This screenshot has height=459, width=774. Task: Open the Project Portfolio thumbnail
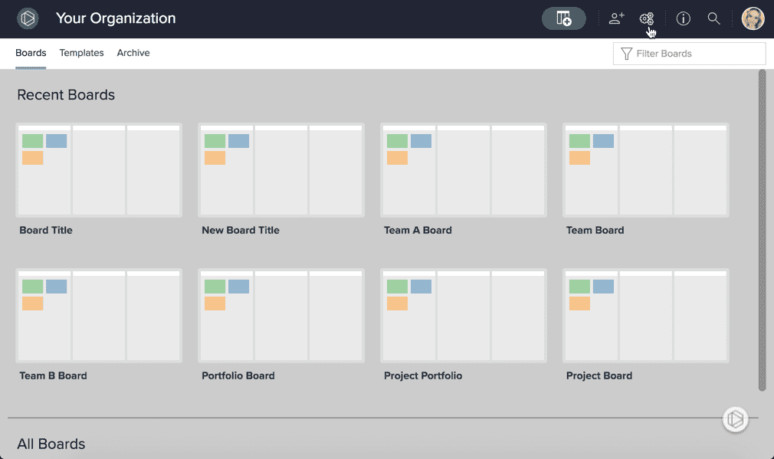tap(464, 316)
